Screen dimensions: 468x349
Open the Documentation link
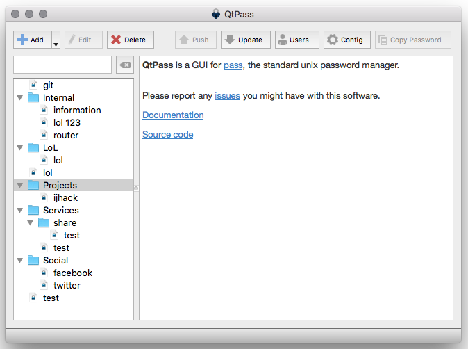pyautogui.click(x=173, y=115)
